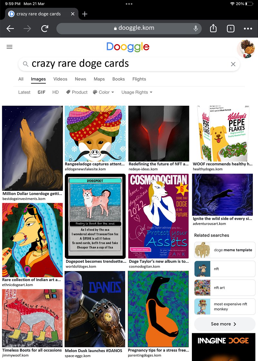Switch to the Videos tab
This screenshot has width=258, height=361.
tap(60, 79)
